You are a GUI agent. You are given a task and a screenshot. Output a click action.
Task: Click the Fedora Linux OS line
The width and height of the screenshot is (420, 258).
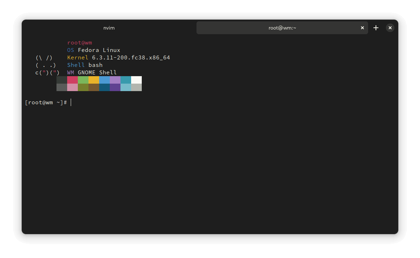[x=93, y=50]
